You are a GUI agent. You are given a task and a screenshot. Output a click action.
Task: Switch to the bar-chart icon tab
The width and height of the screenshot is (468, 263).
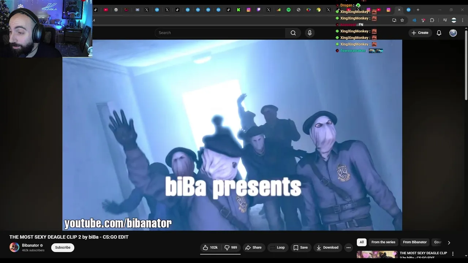(279, 10)
